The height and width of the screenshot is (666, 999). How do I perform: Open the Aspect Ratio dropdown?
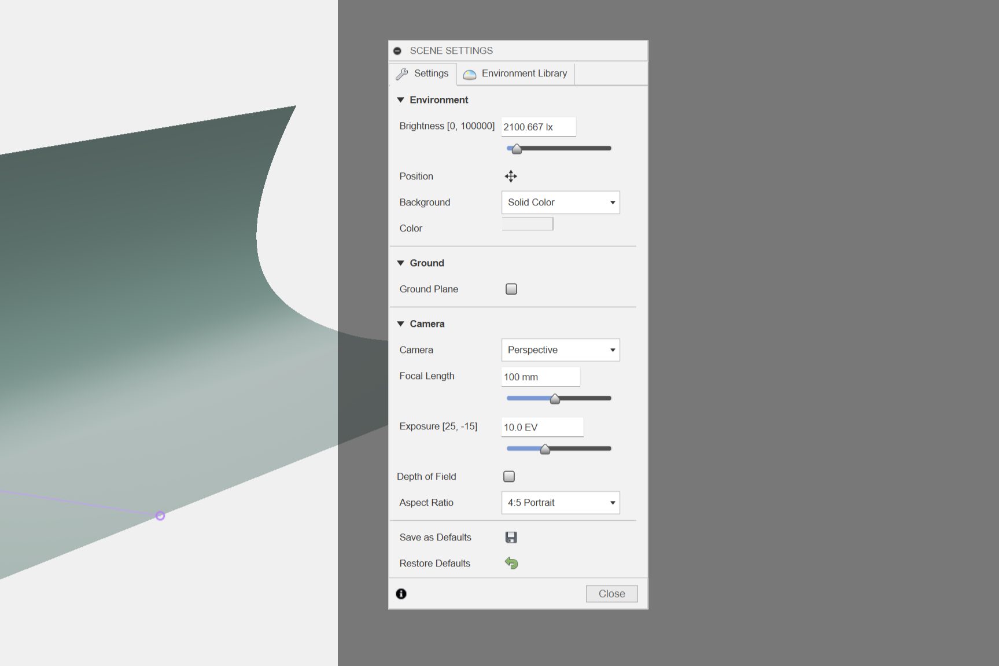pos(560,503)
